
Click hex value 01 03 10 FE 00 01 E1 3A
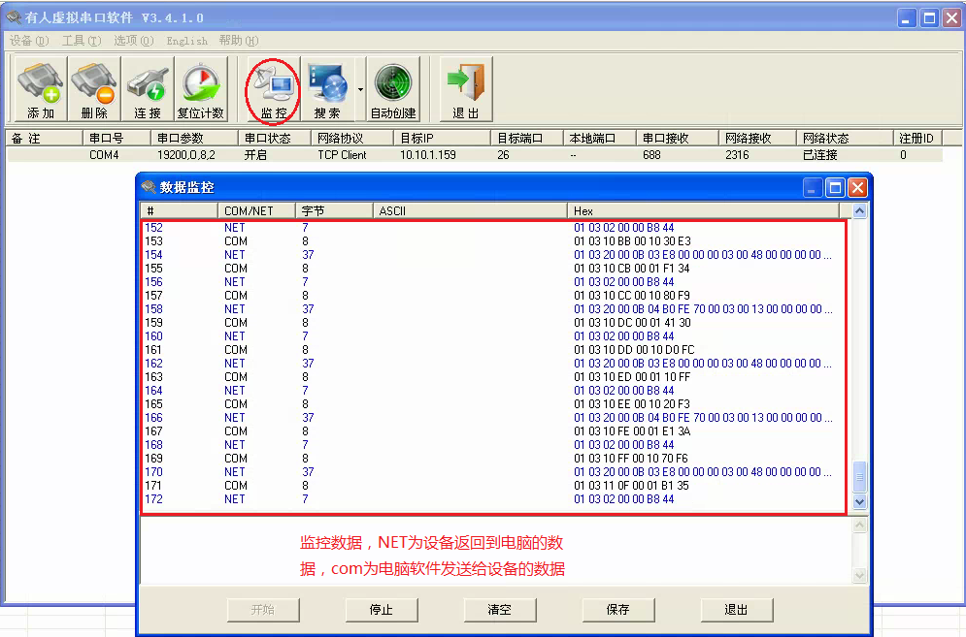[x=632, y=431]
